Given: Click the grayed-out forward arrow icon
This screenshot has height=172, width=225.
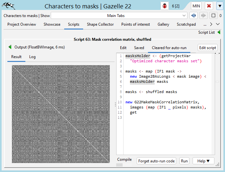Looking at the screenshot, I should tap(203, 15).
